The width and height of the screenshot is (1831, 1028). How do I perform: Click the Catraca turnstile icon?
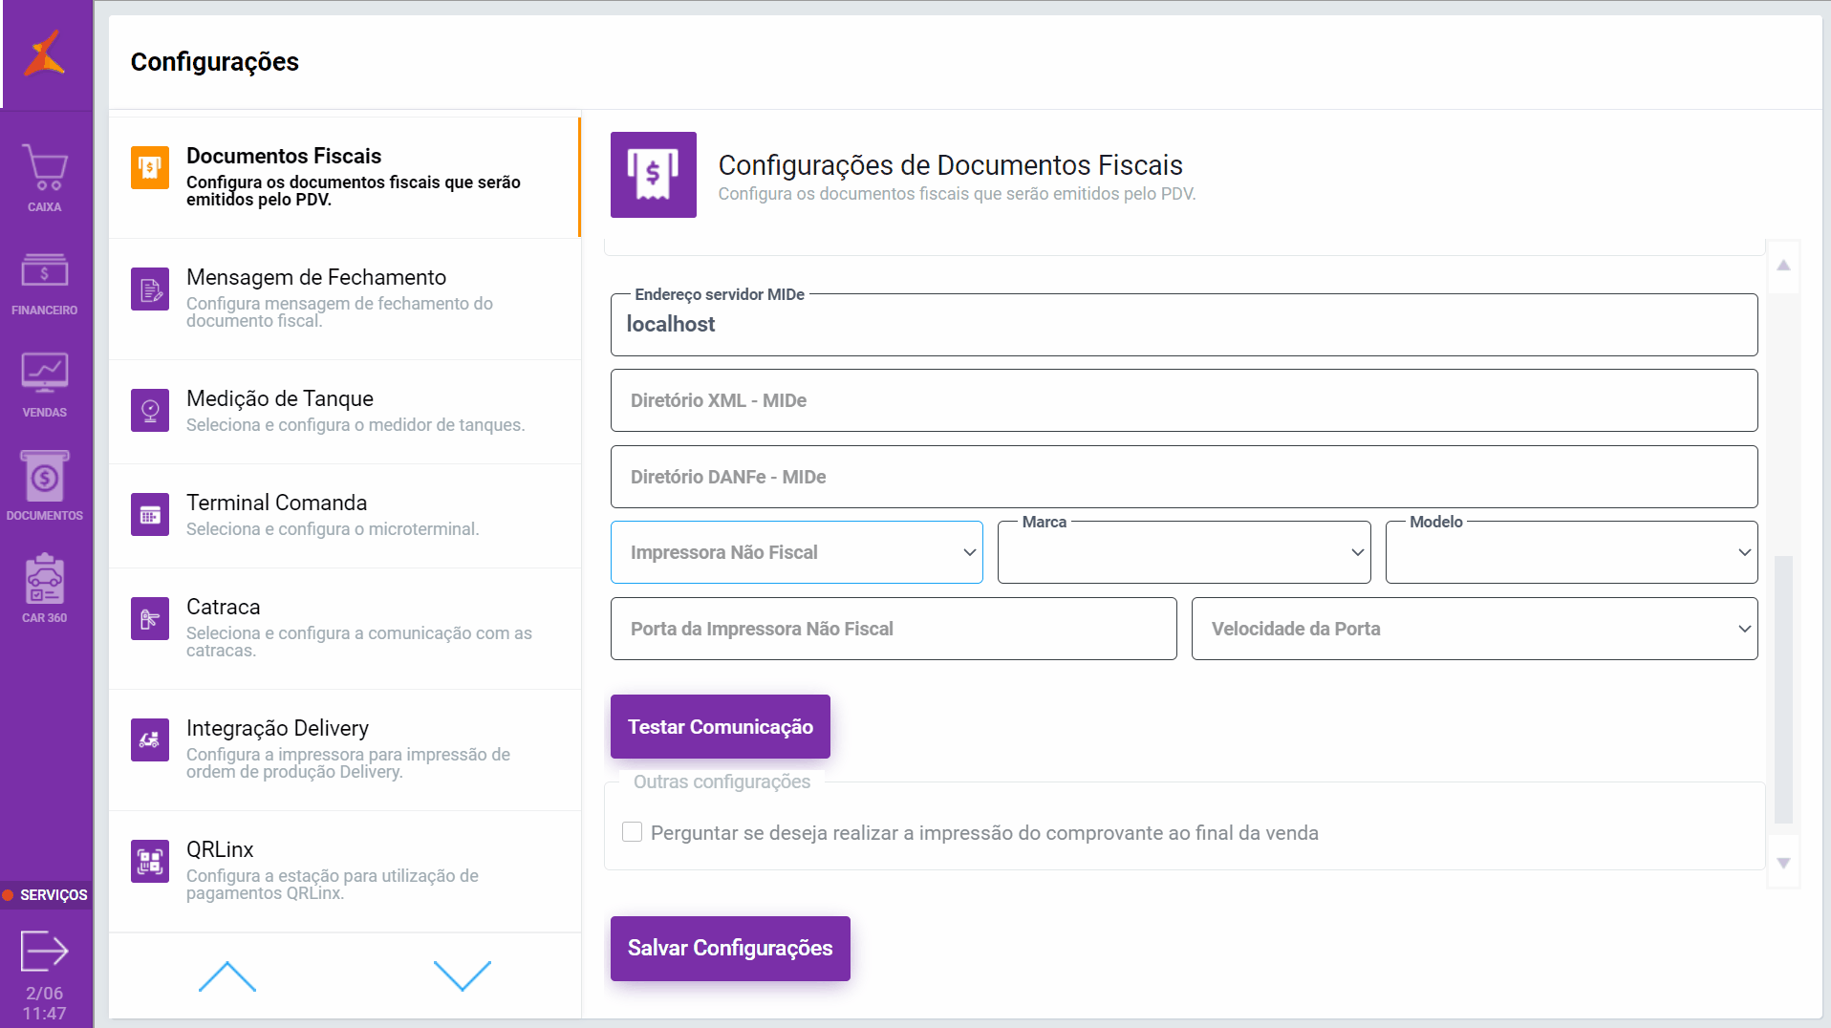click(150, 619)
